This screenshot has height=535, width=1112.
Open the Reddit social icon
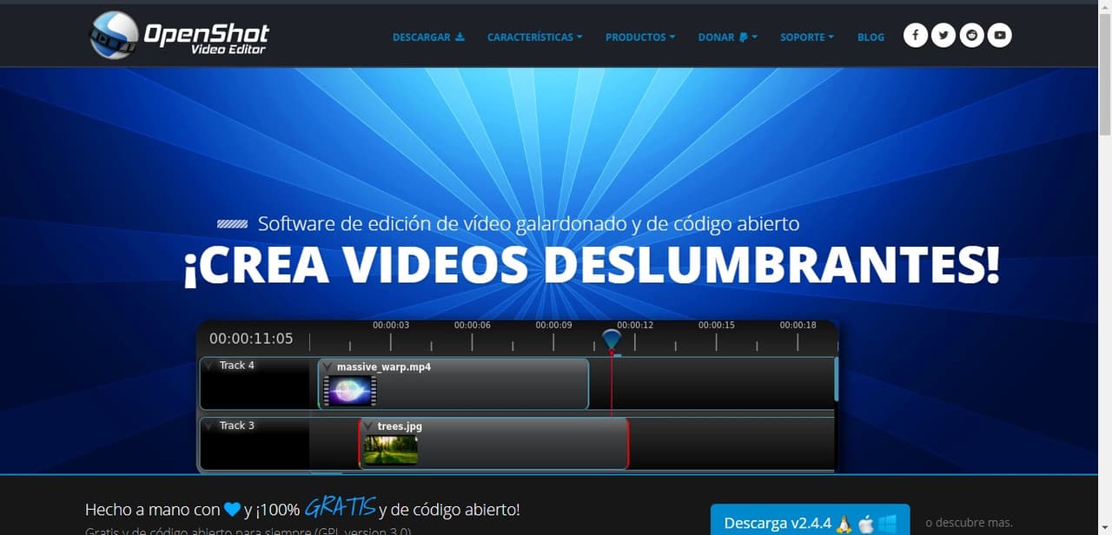(971, 36)
